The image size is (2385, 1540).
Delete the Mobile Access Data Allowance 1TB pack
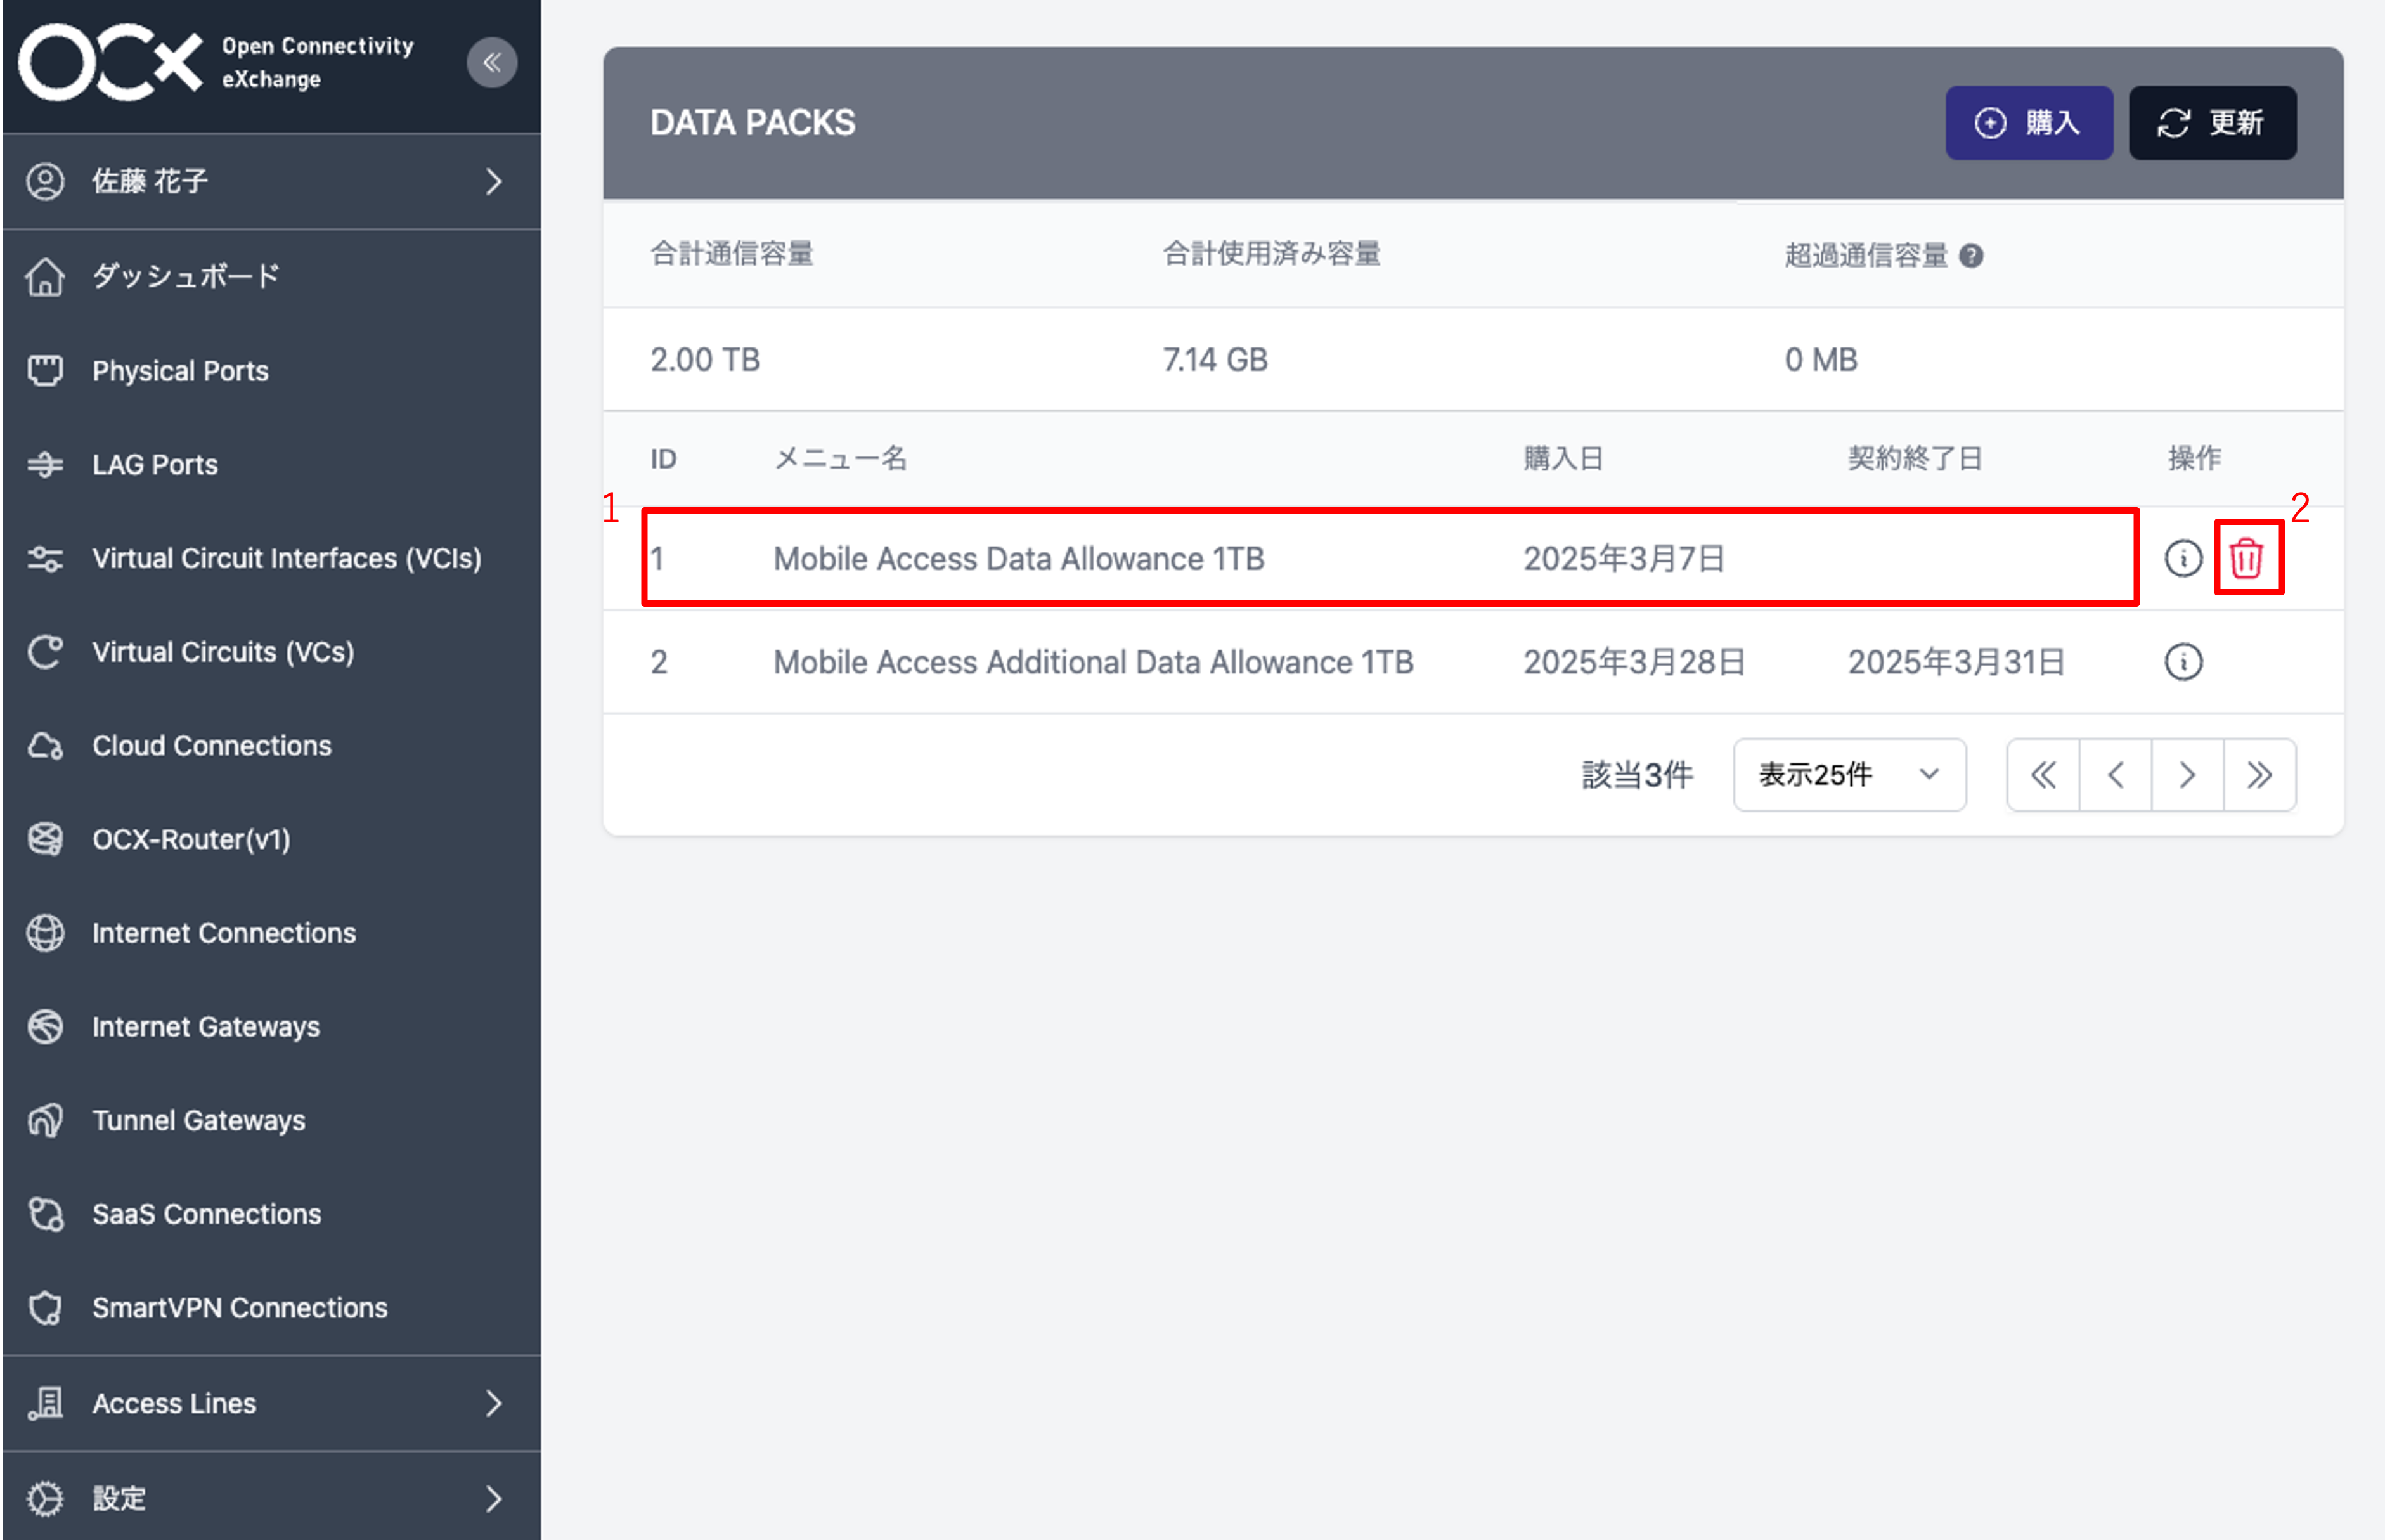pyautogui.click(x=2247, y=558)
